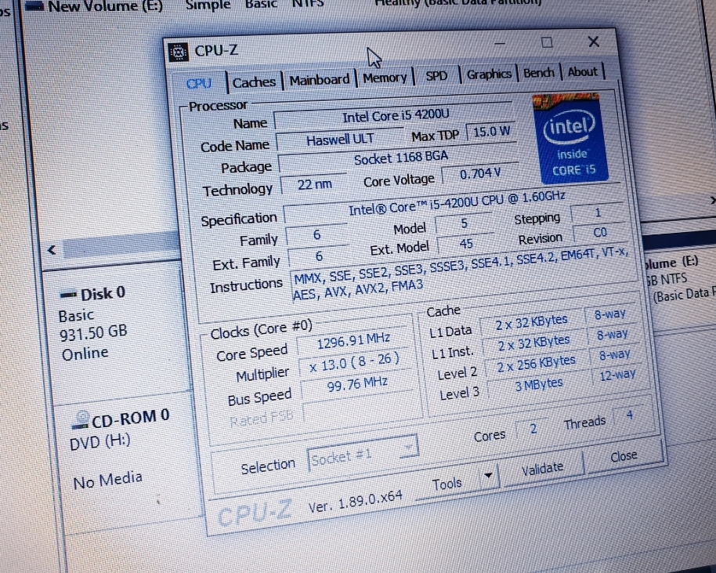Click the left scroll arrow in Disk Management
Screen dimensions: 716x573
51,250
